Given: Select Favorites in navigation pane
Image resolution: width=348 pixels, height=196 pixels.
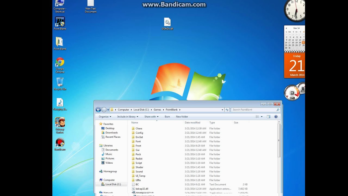Looking at the screenshot, I should [108, 124].
